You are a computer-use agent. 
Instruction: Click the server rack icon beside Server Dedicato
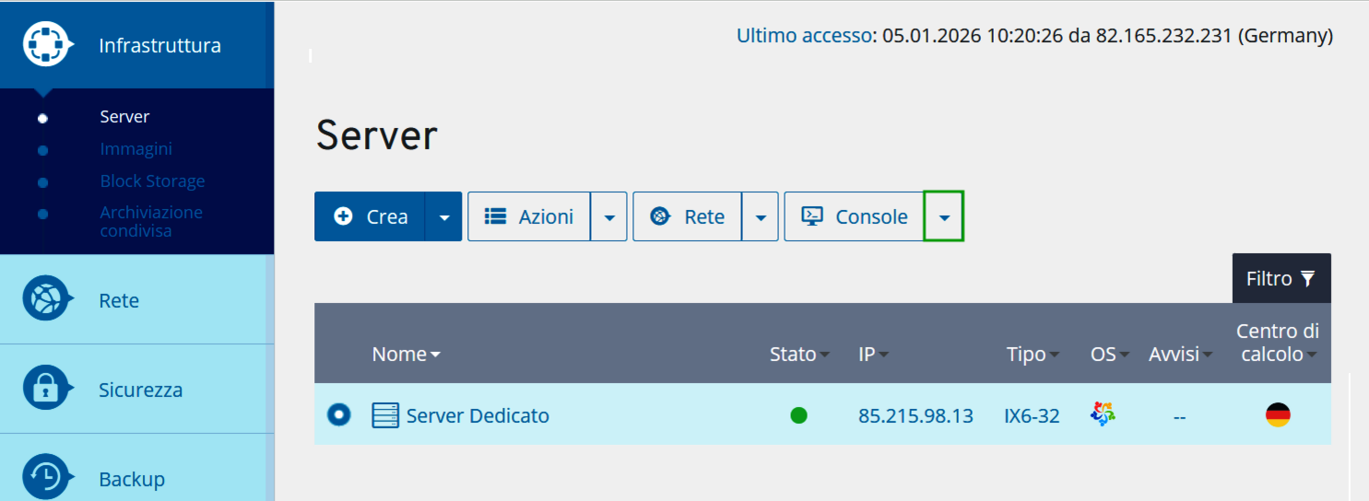click(x=385, y=415)
